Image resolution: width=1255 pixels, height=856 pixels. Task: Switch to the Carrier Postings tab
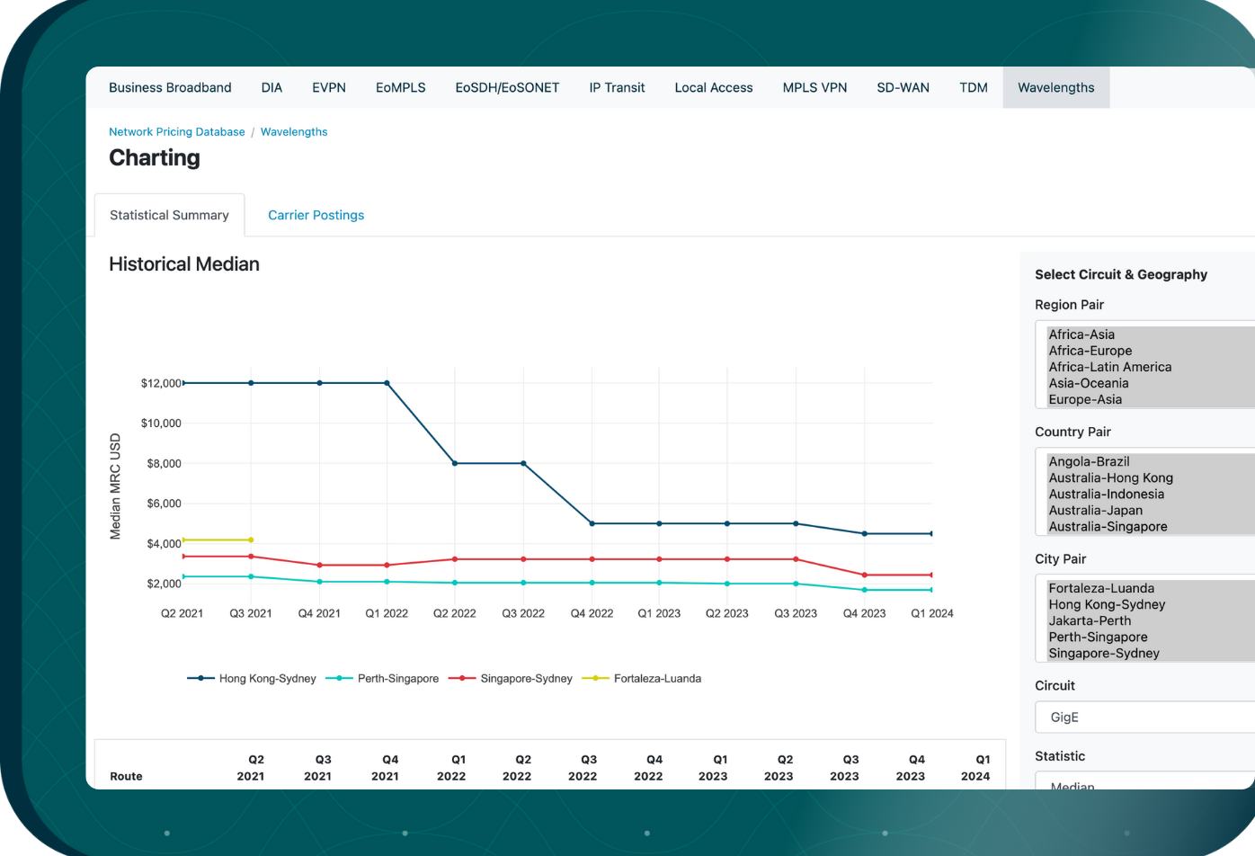tap(316, 215)
